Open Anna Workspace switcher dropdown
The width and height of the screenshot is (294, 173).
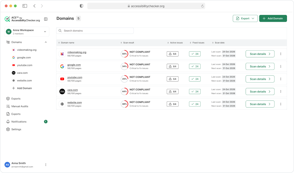point(27,32)
